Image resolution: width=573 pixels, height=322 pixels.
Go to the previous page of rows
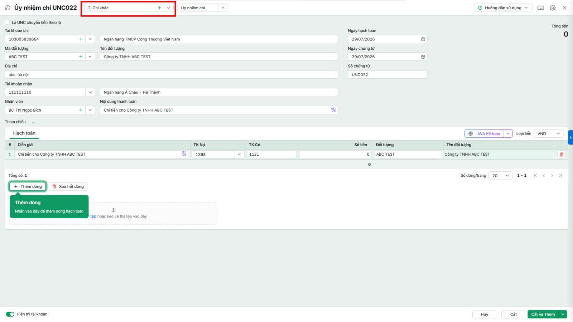544,176
